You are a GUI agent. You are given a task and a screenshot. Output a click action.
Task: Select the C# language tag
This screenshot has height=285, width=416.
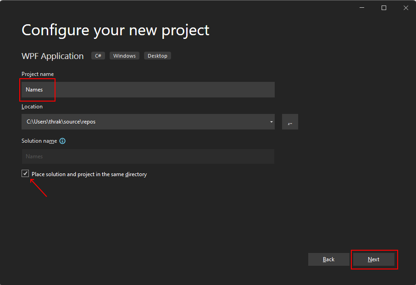point(98,55)
